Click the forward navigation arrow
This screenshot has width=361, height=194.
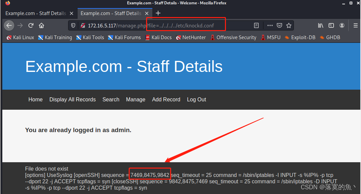tap(20, 25)
